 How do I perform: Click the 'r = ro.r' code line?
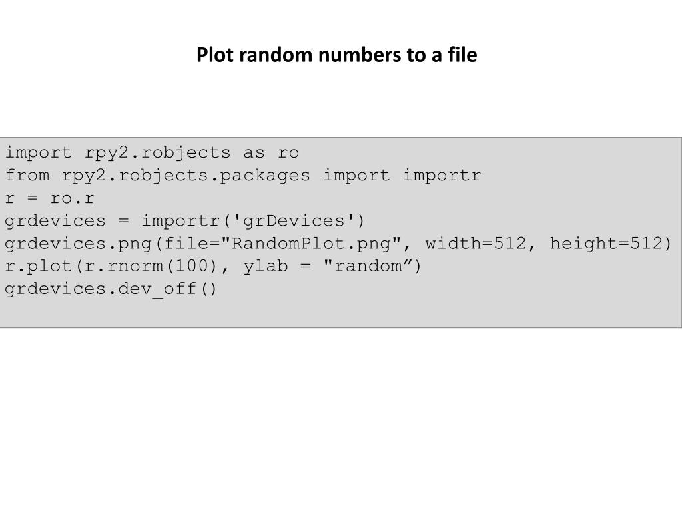point(49,198)
